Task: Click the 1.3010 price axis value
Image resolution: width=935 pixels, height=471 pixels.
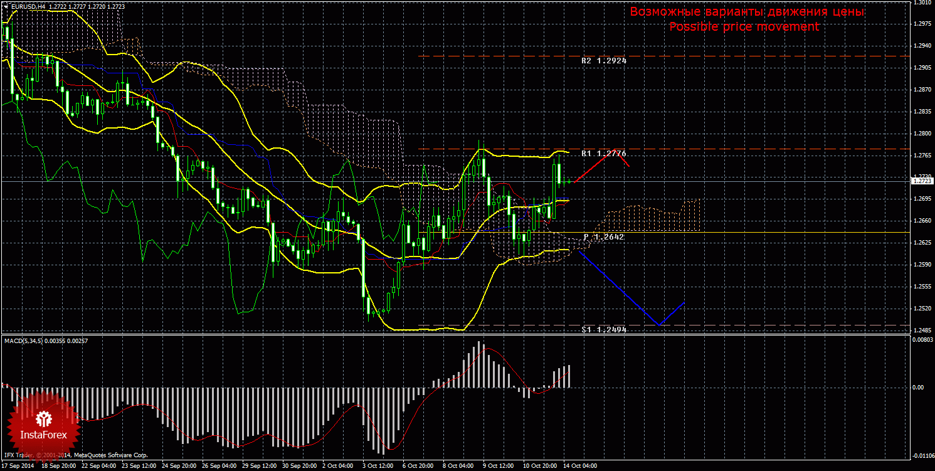Action: tap(922, 3)
